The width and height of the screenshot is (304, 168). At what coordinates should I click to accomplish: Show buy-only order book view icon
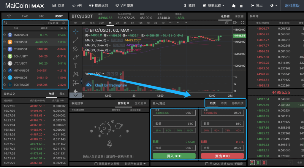tap(258, 163)
